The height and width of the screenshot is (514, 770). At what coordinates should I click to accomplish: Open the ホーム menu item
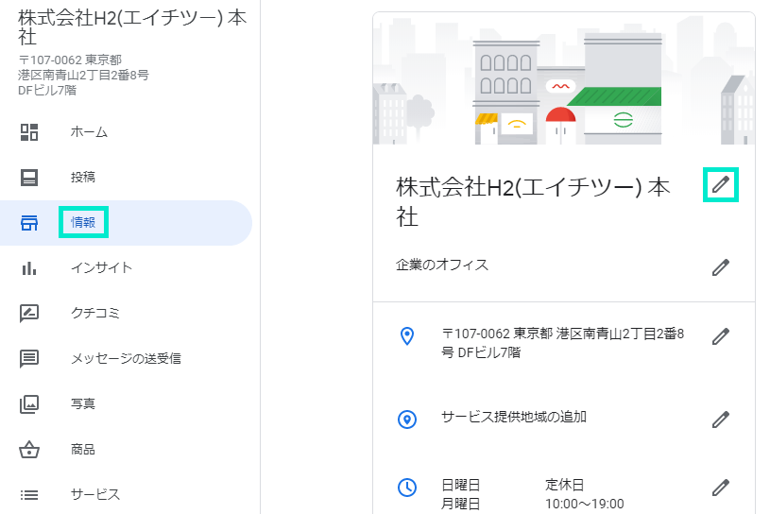coord(89,132)
